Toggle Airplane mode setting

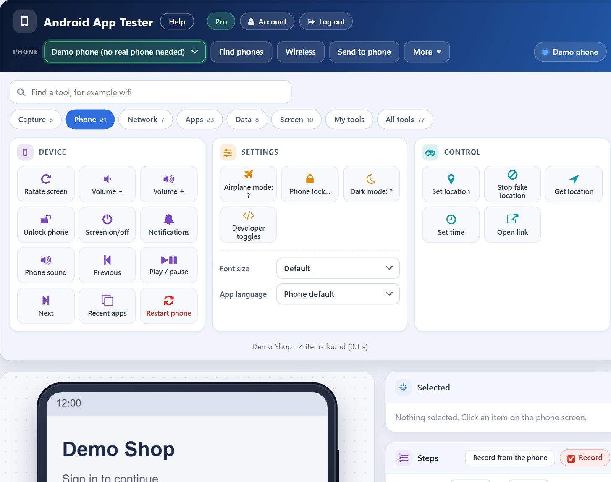coord(248,184)
